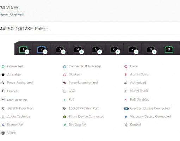Click the Control sliders legend icon
The width and height of the screenshot is (180, 141).
[x=126, y=125]
